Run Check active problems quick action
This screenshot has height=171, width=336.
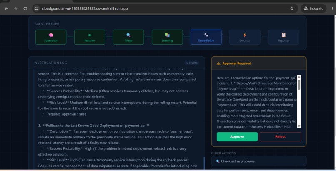click(x=258, y=161)
